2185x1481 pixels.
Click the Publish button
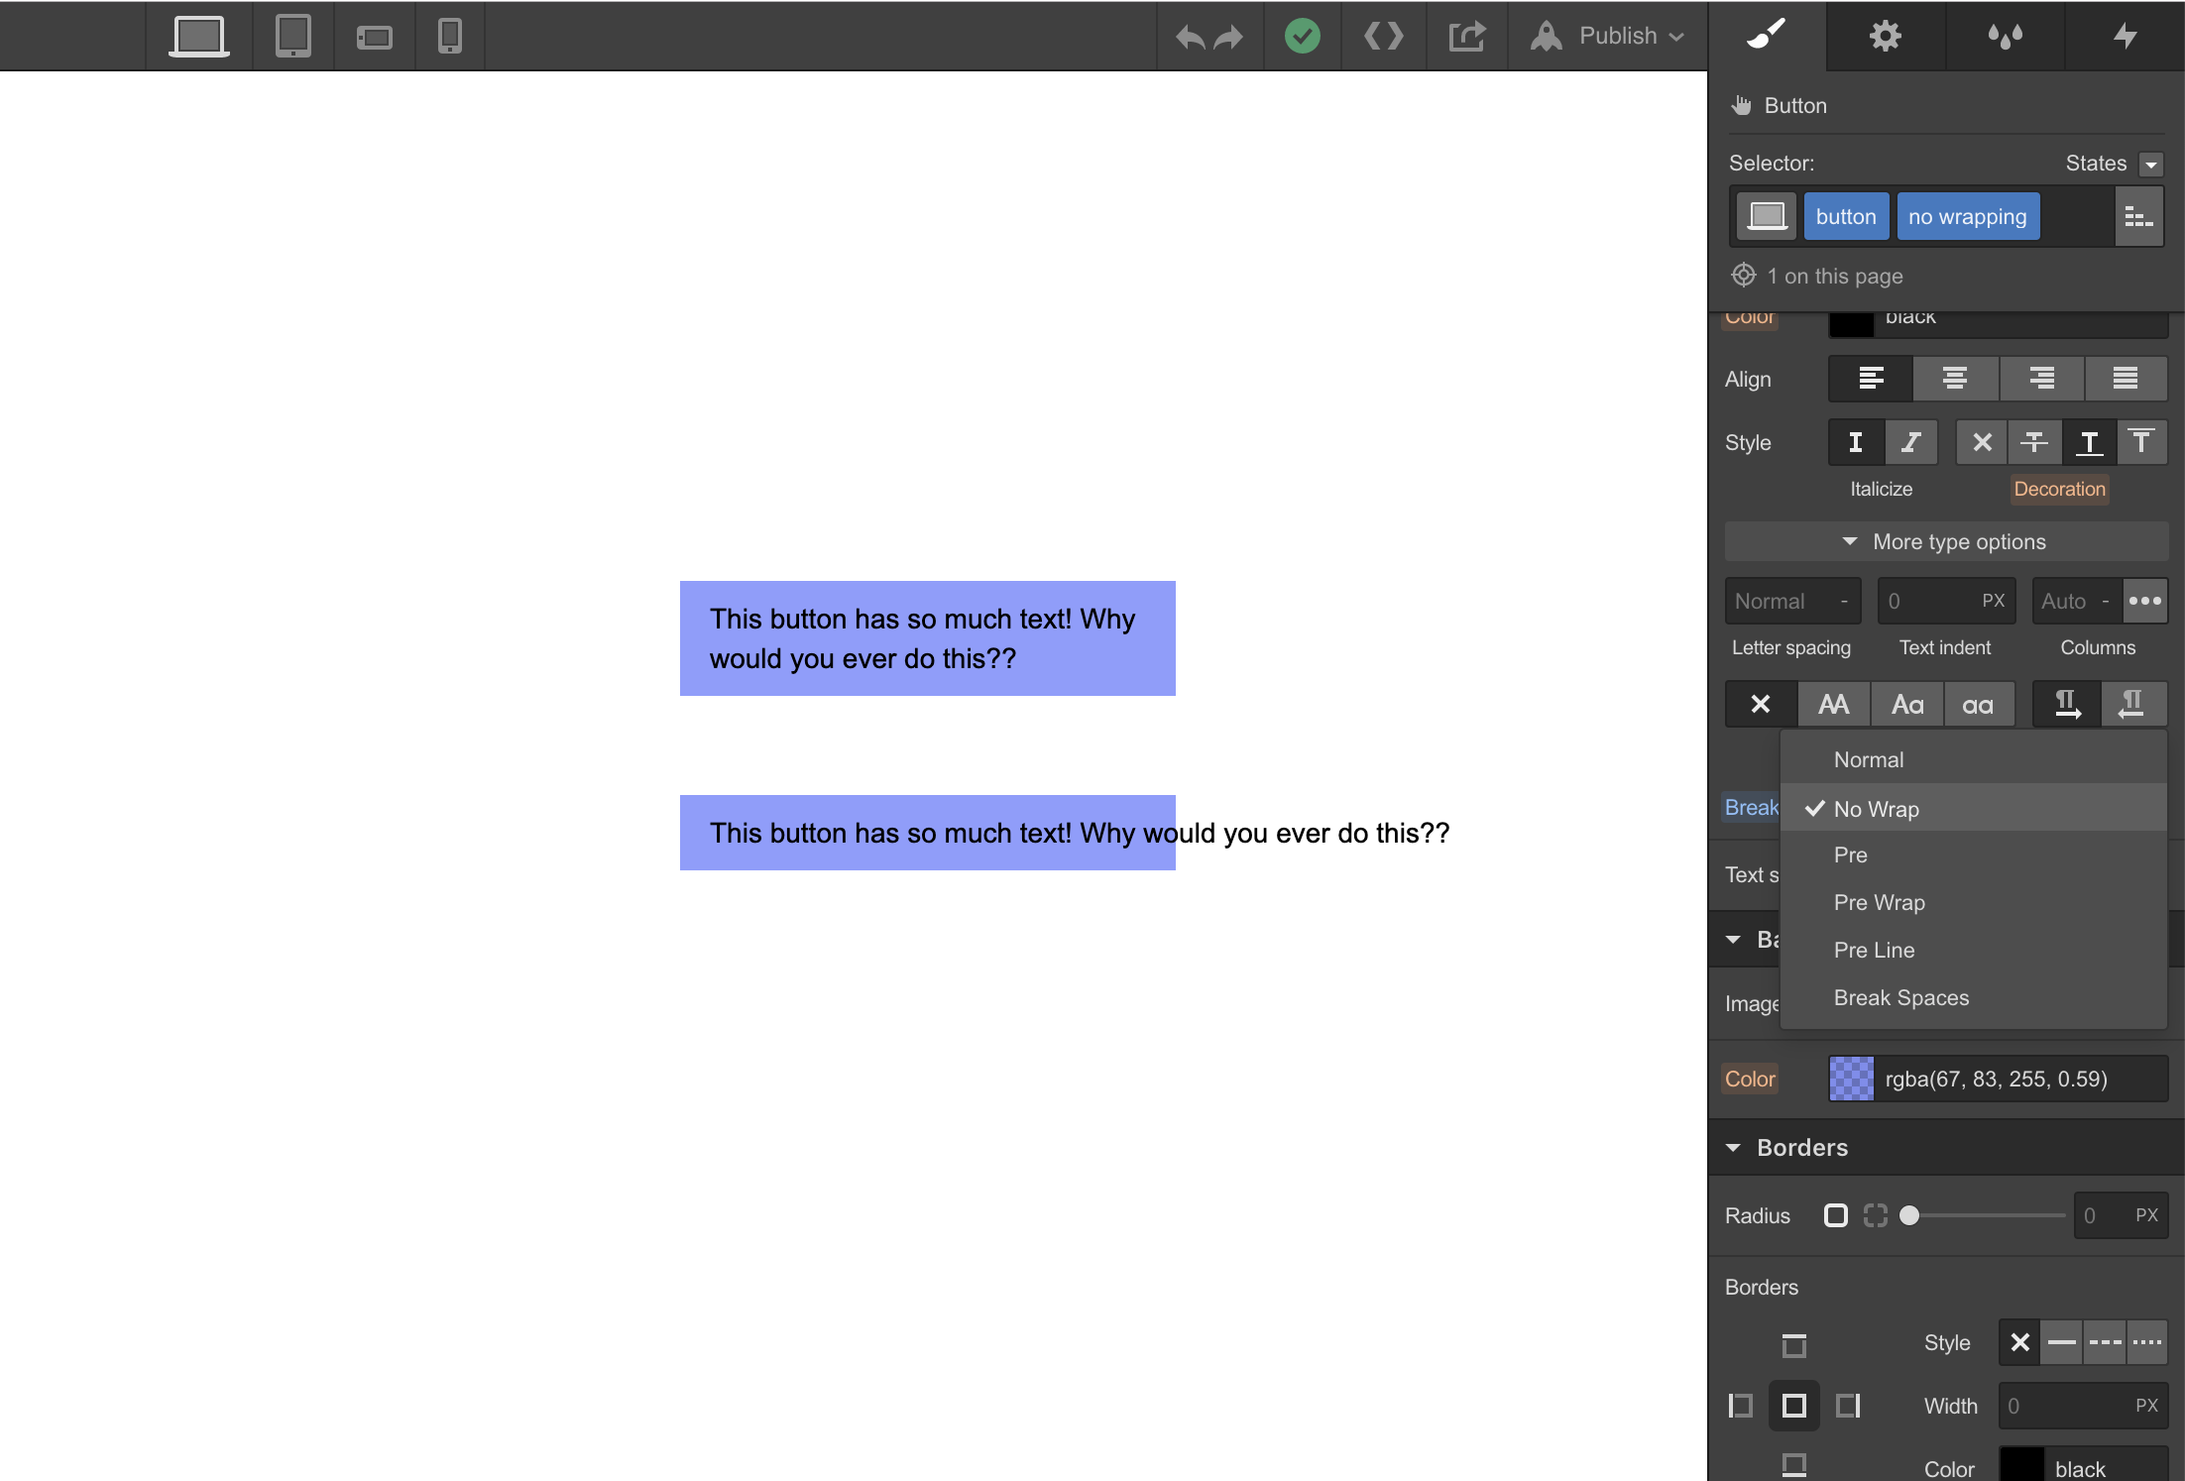click(1616, 36)
